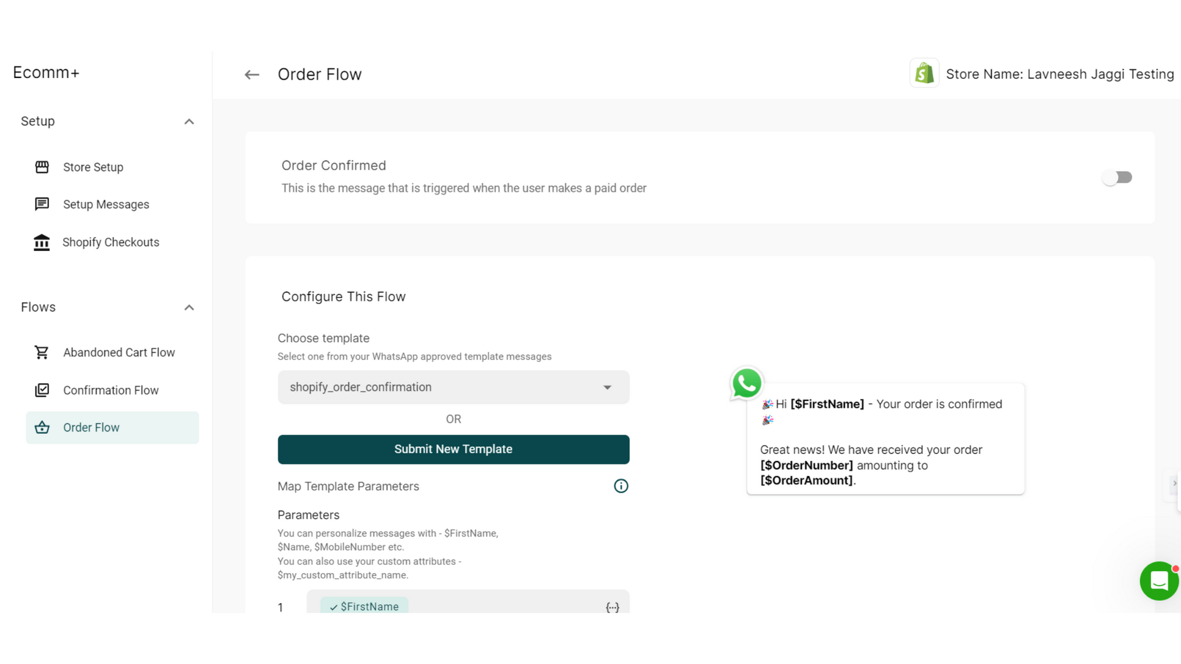Collapse the Flows section
The height and width of the screenshot is (664, 1181).
tap(189, 307)
